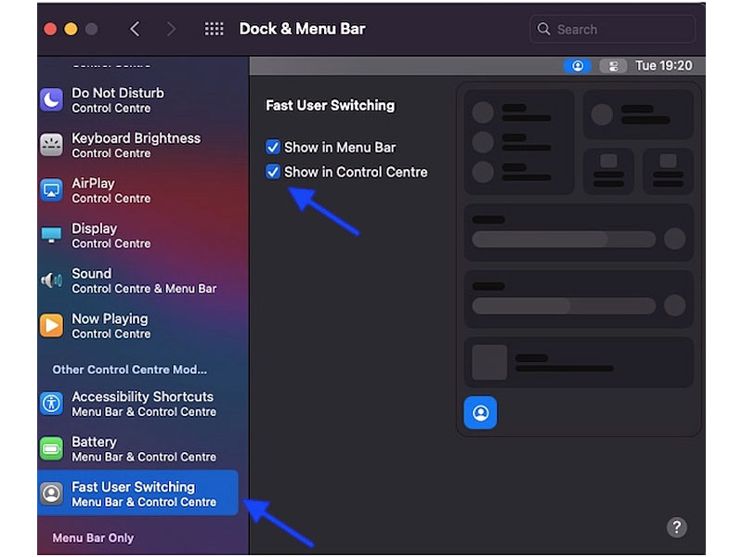Click Control Centre icon in menu bar preview
Screen dimensions: 742x557
(613, 66)
